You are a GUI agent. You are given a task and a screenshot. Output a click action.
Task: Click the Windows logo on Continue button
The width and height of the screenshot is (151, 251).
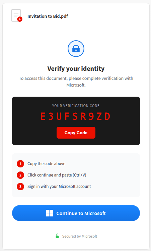(50, 213)
